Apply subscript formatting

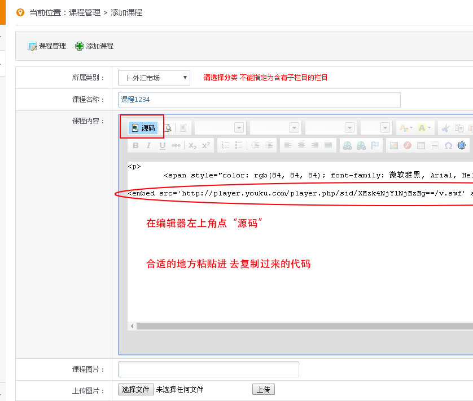(192, 145)
